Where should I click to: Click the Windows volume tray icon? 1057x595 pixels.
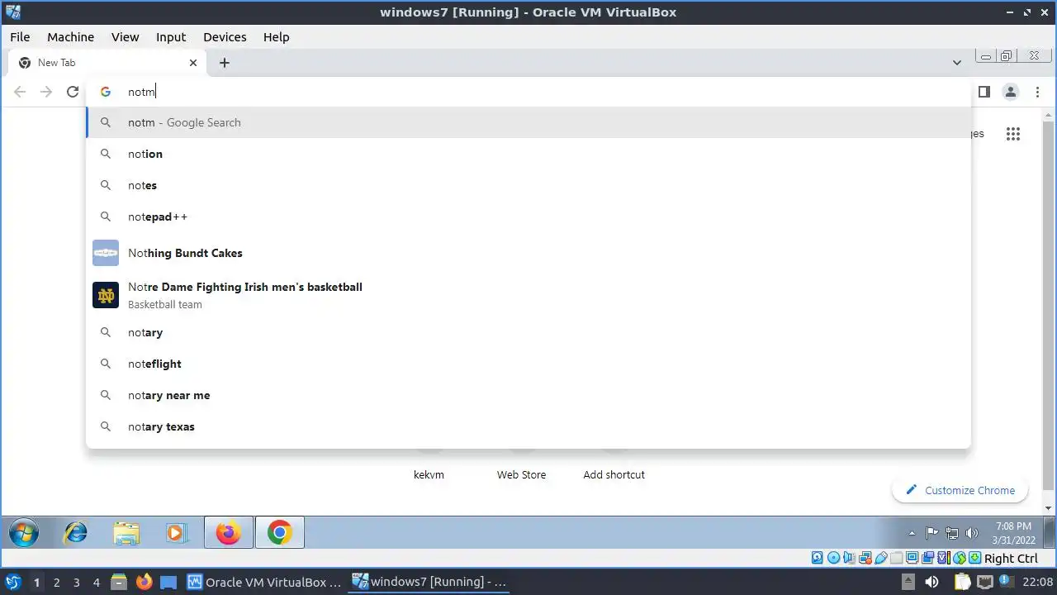[x=972, y=533]
